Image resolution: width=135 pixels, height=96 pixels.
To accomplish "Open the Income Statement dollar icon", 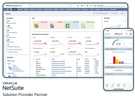I will click(68, 26).
